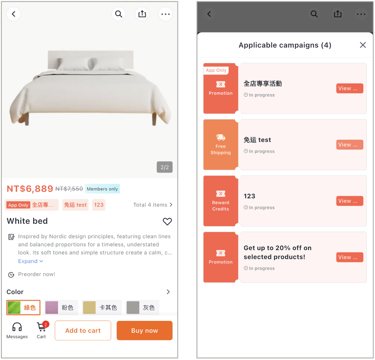
Task: Select the 綠色 green color swatch
Action: pos(23,308)
